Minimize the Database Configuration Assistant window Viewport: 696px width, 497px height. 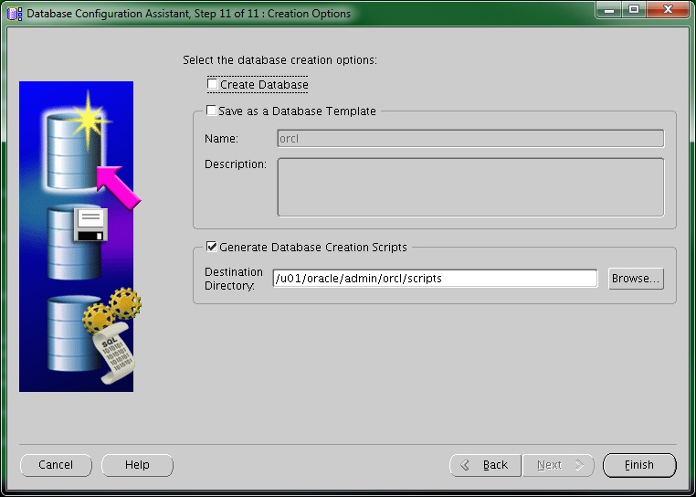[x=609, y=10]
